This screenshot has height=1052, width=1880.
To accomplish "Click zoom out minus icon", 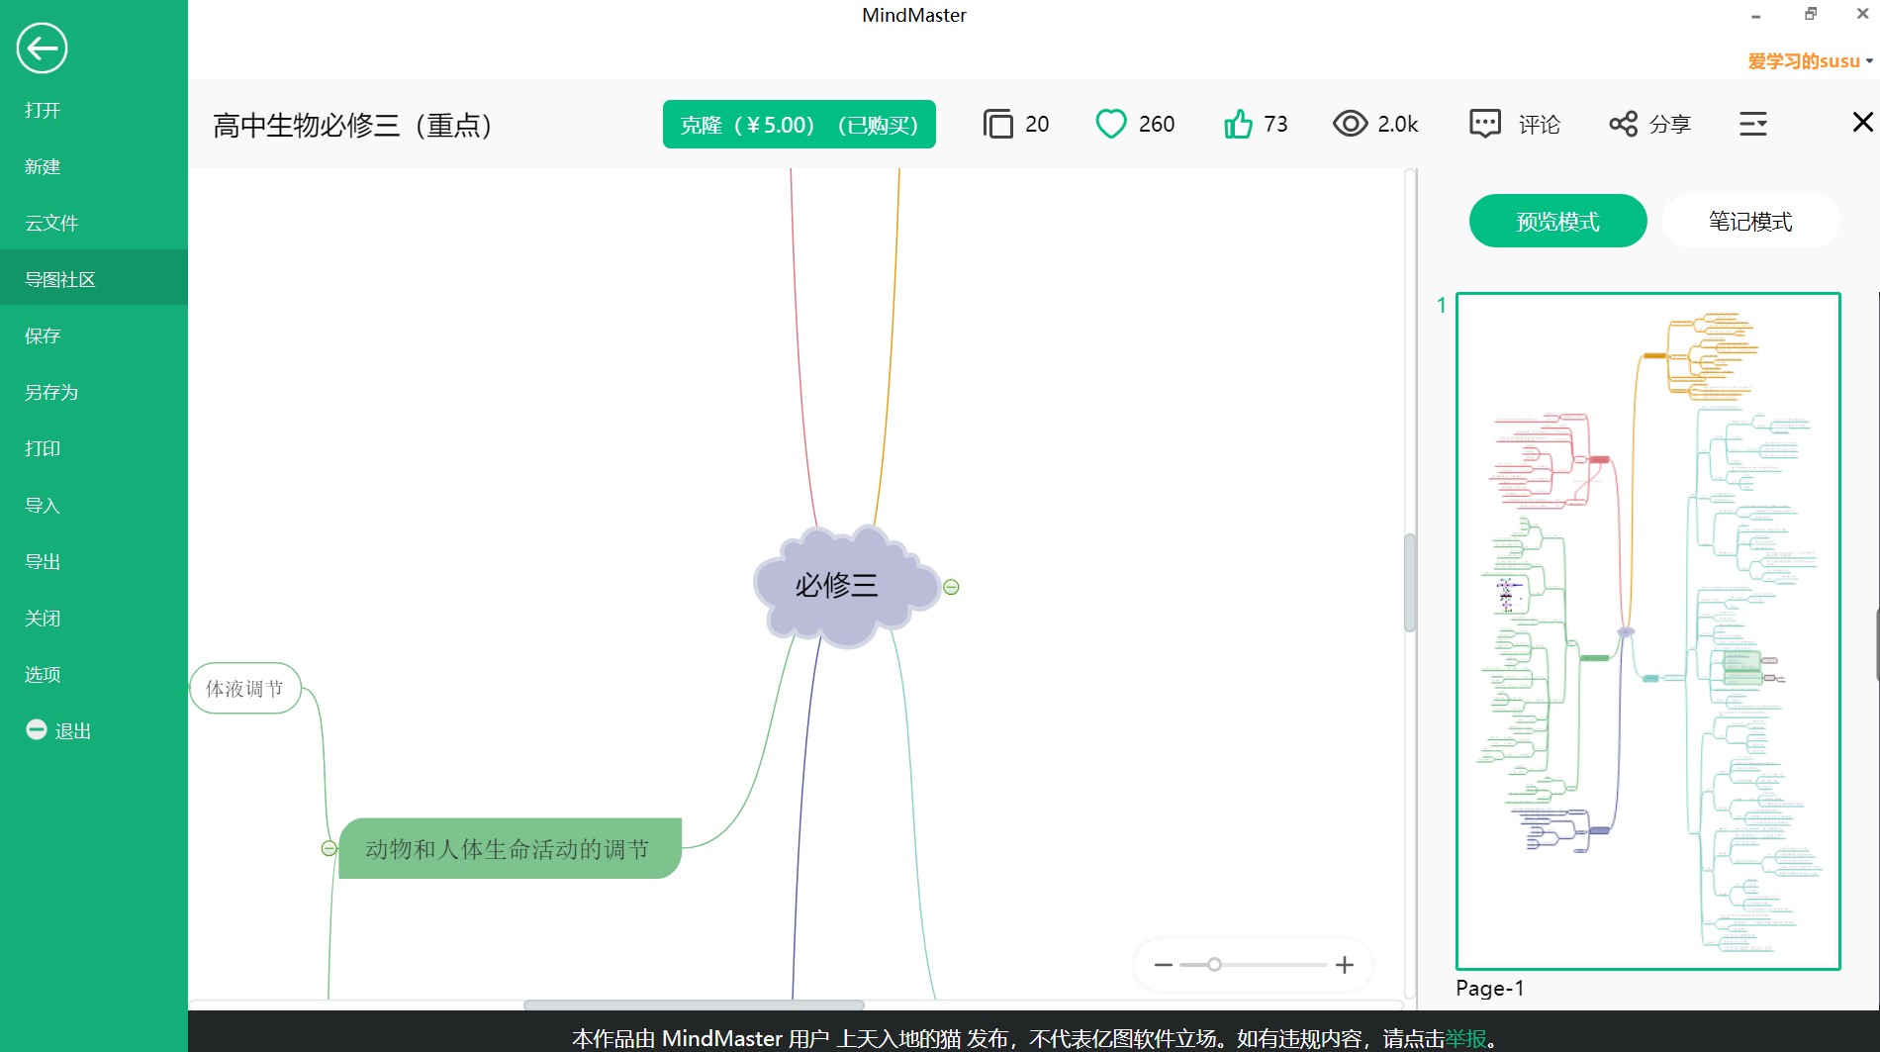I will (1163, 965).
